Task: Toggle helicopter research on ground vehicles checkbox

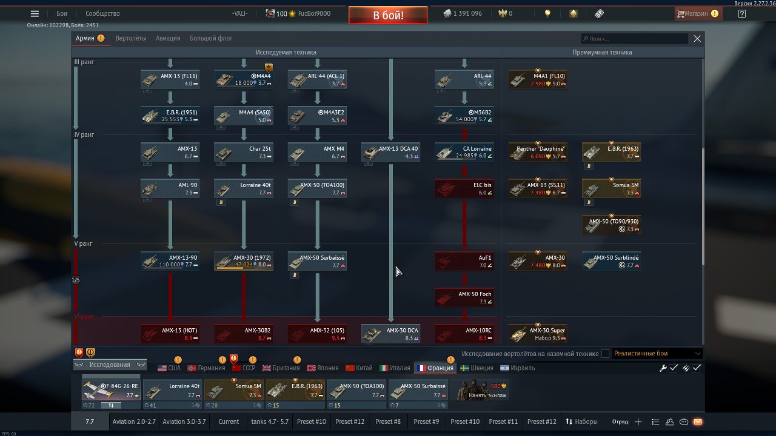Action: click(606, 354)
